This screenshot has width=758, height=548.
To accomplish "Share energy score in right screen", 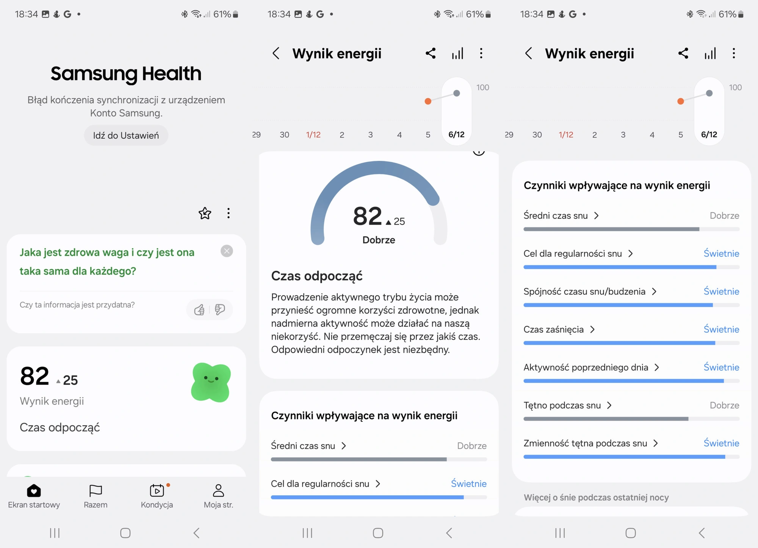I will click(x=683, y=53).
